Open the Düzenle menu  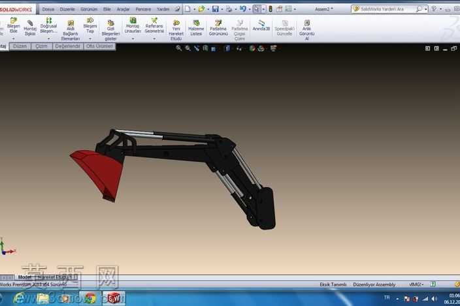[67, 9]
